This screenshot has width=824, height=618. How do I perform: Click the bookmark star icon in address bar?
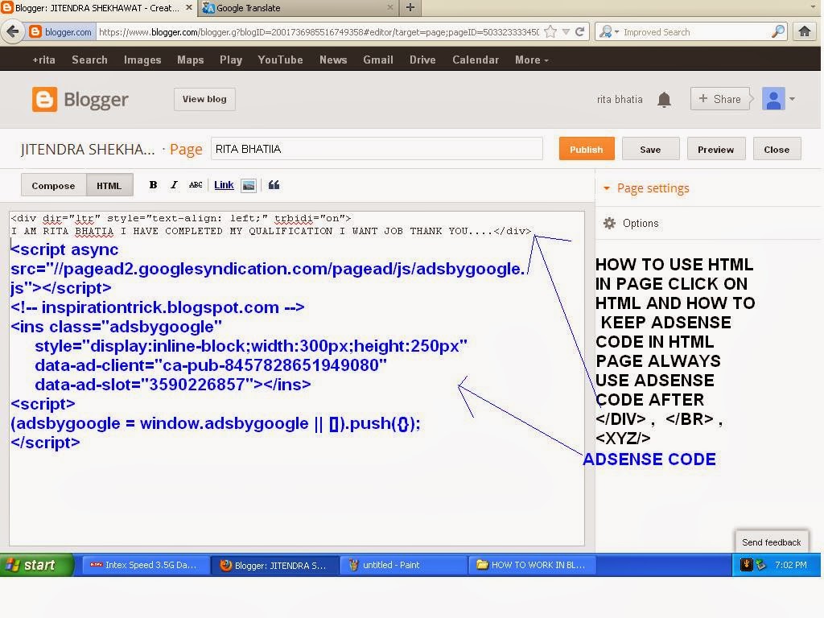(550, 32)
